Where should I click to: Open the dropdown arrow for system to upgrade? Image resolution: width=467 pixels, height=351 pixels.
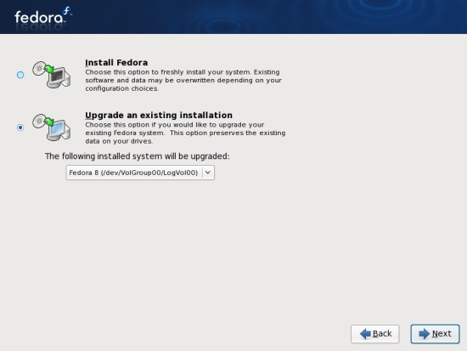click(208, 173)
